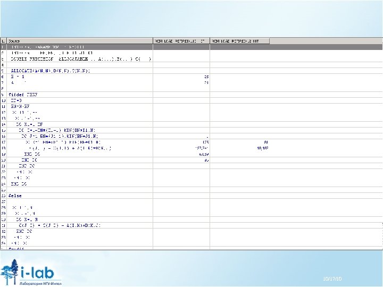Click the 6,039 event count value
The height and width of the screenshot is (287, 383).
pyautogui.click(x=203, y=154)
